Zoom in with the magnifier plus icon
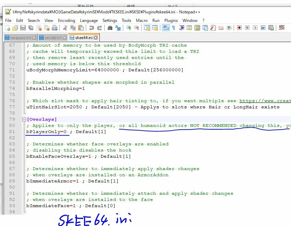The height and width of the screenshot is (226, 291). [128, 28]
